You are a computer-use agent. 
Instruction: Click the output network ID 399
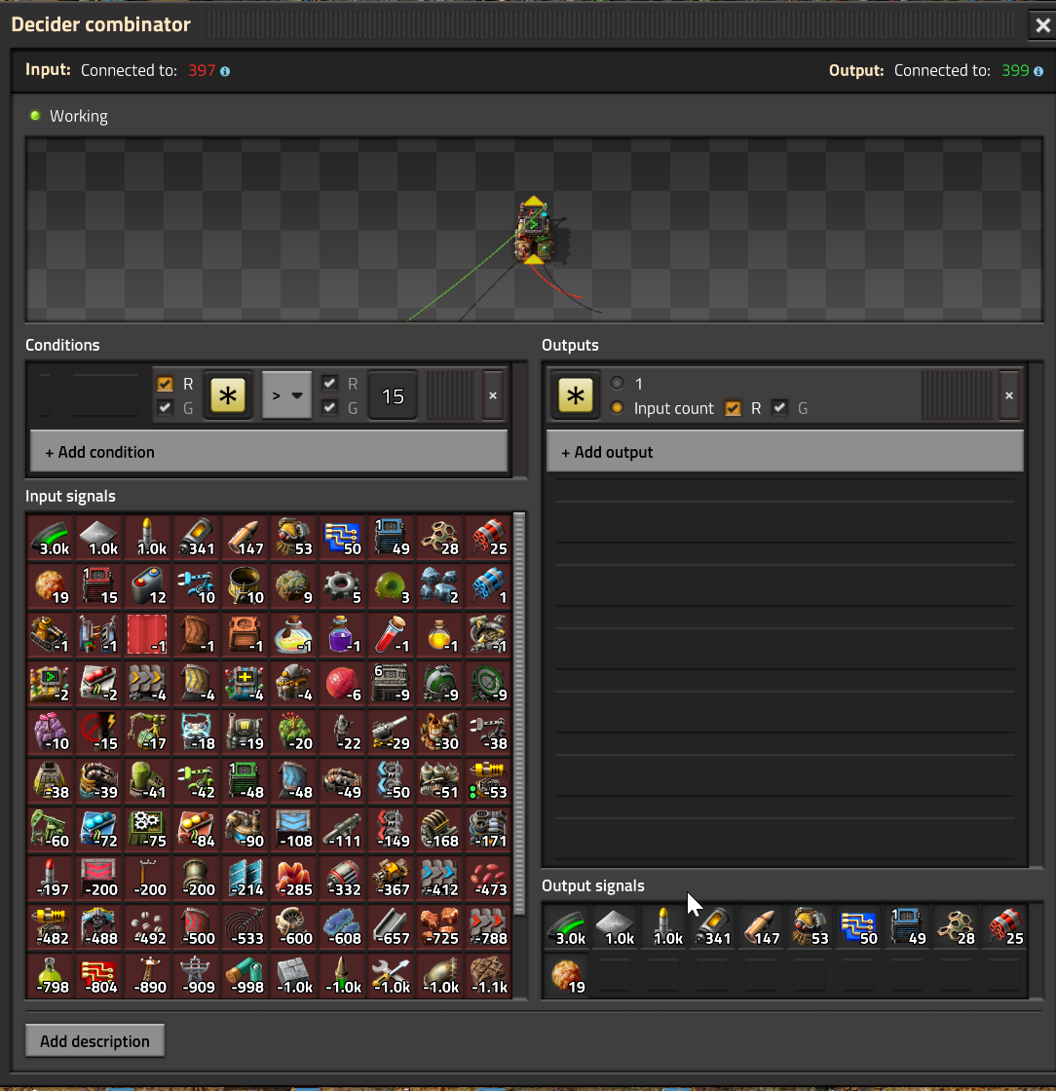tap(1015, 70)
